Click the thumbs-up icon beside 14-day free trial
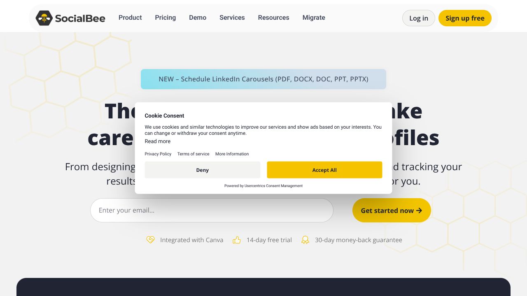527x296 pixels. click(237, 240)
